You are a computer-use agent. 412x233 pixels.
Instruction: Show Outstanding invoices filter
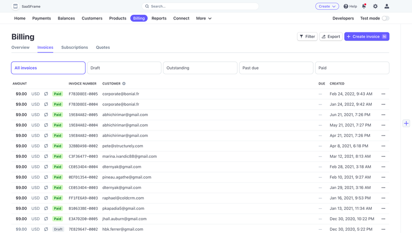pyautogui.click(x=200, y=68)
